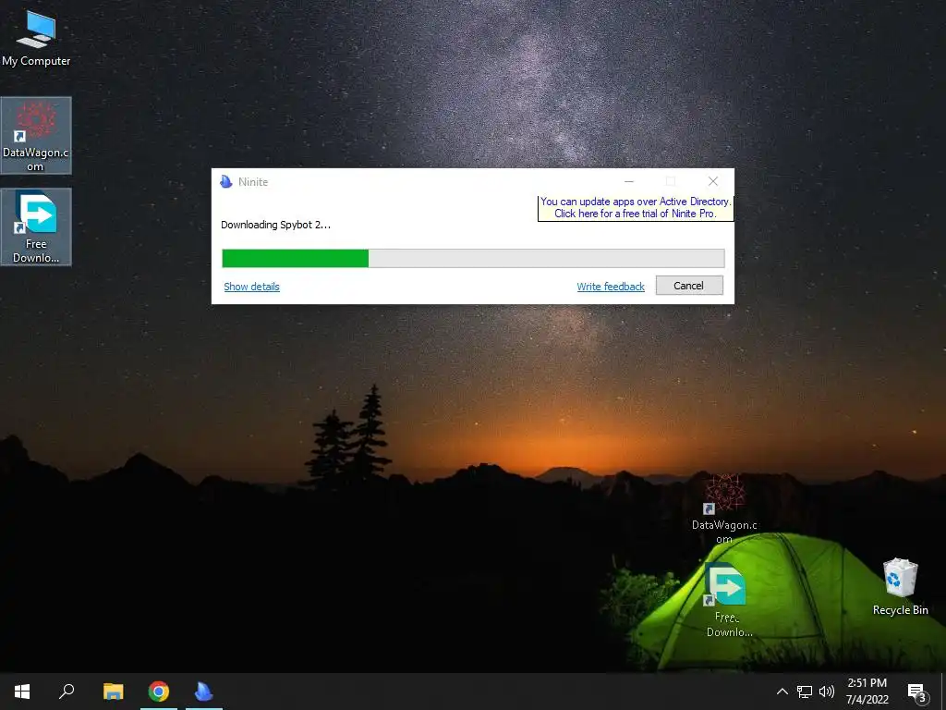Open the Recycle Bin icon
Image resolution: width=946 pixels, height=710 pixels.
click(x=900, y=587)
